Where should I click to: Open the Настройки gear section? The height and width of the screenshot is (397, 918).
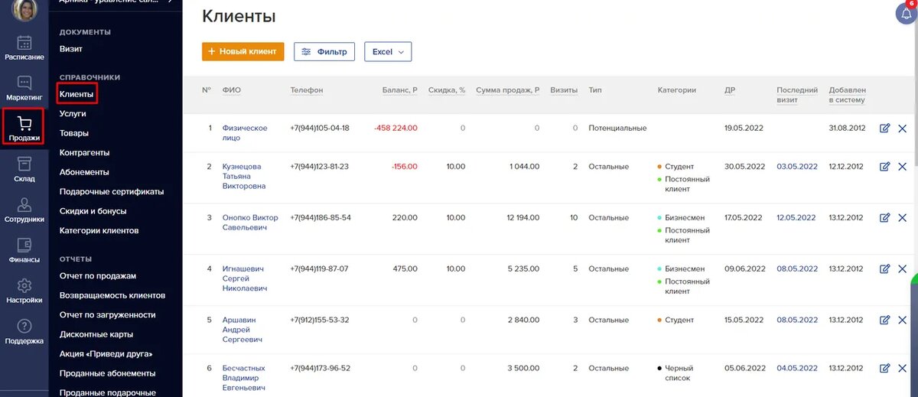point(24,291)
